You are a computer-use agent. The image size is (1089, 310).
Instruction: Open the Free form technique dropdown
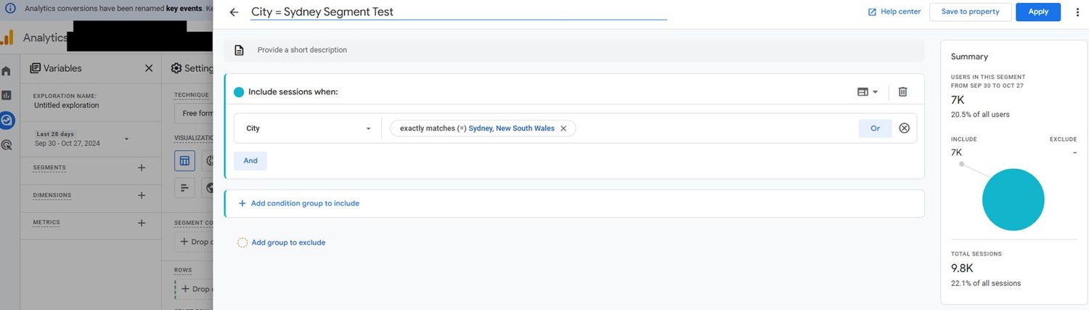(x=193, y=113)
